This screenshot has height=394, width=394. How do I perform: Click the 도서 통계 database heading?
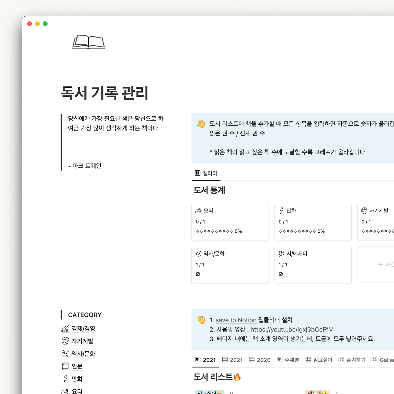coord(209,190)
